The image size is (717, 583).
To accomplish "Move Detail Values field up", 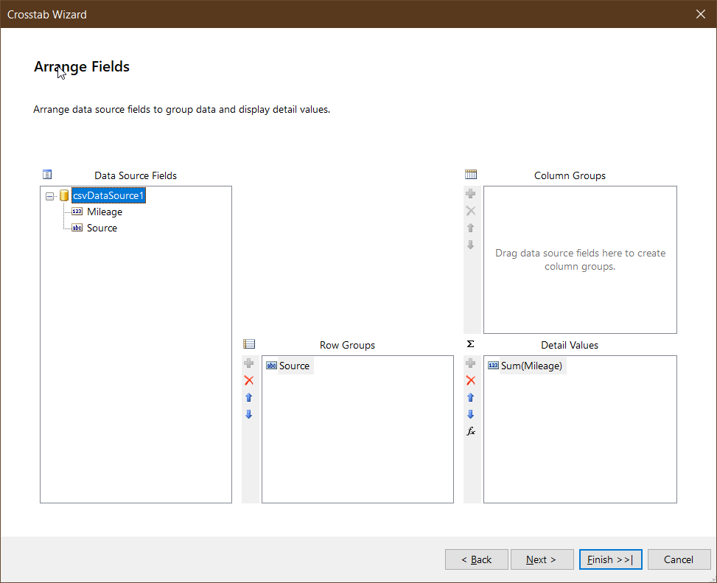I will point(471,397).
